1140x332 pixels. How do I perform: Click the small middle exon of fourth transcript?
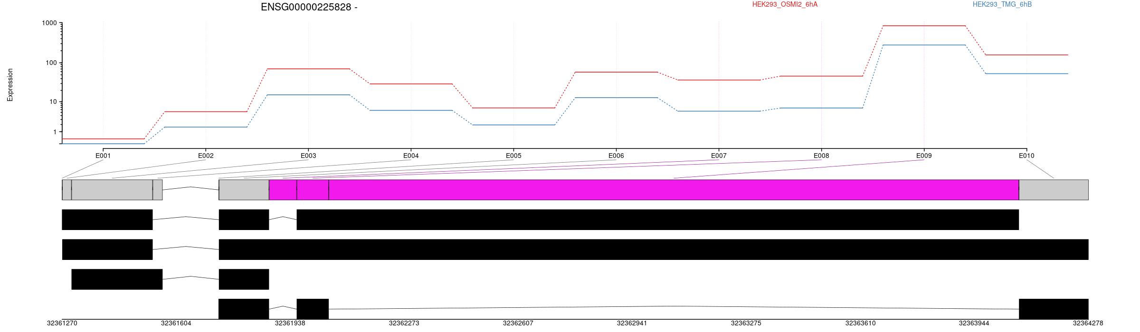(313, 309)
